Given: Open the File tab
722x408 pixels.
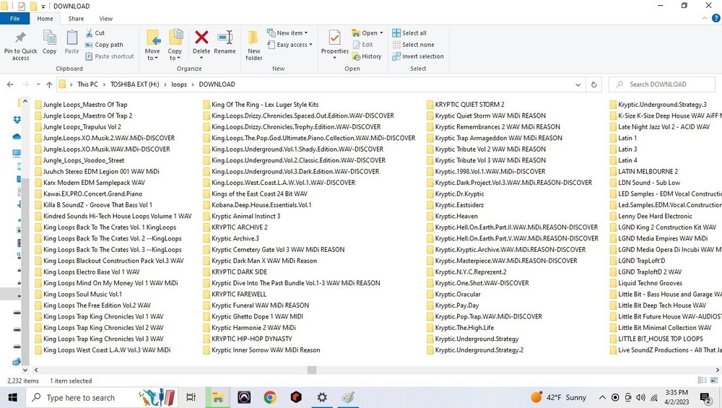Looking at the screenshot, I should pyautogui.click(x=14, y=19).
